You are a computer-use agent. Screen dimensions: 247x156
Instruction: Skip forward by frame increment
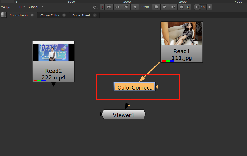tap(209, 7)
